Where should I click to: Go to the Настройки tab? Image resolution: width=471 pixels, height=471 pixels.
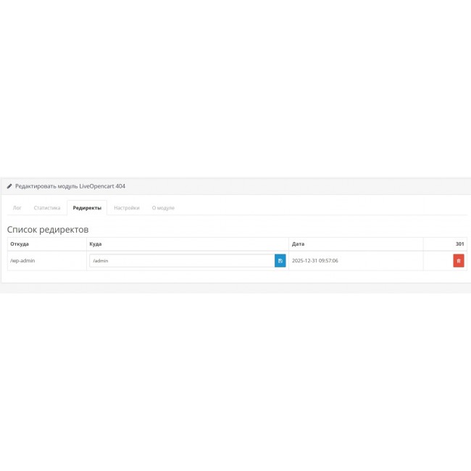(126, 208)
